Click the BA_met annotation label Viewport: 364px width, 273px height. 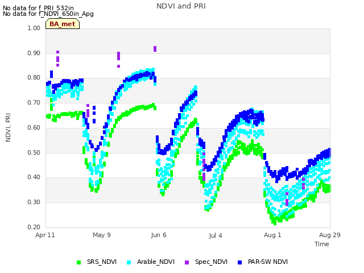63,24
